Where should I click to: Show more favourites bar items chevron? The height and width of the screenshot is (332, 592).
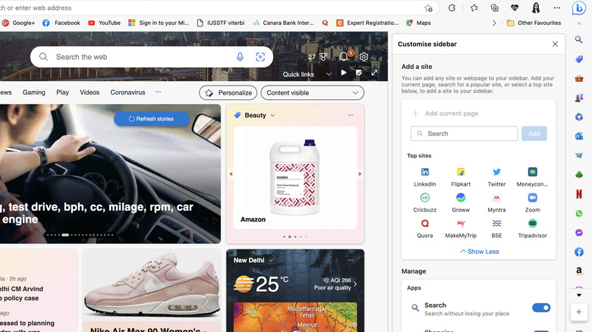494,23
